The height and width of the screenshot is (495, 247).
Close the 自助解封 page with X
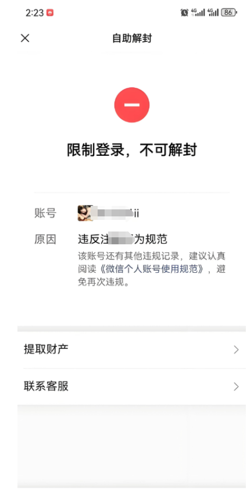tap(25, 38)
